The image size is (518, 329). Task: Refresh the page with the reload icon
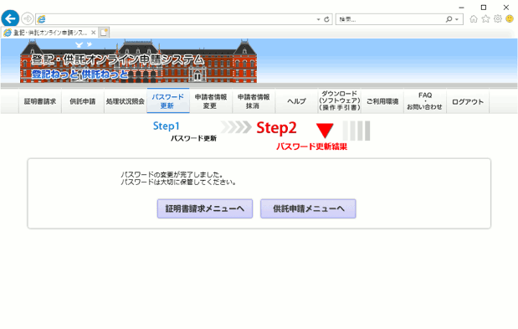pyautogui.click(x=326, y=19)
